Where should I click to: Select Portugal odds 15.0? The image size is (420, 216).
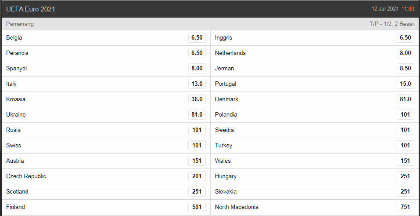(x=405, y=84)
